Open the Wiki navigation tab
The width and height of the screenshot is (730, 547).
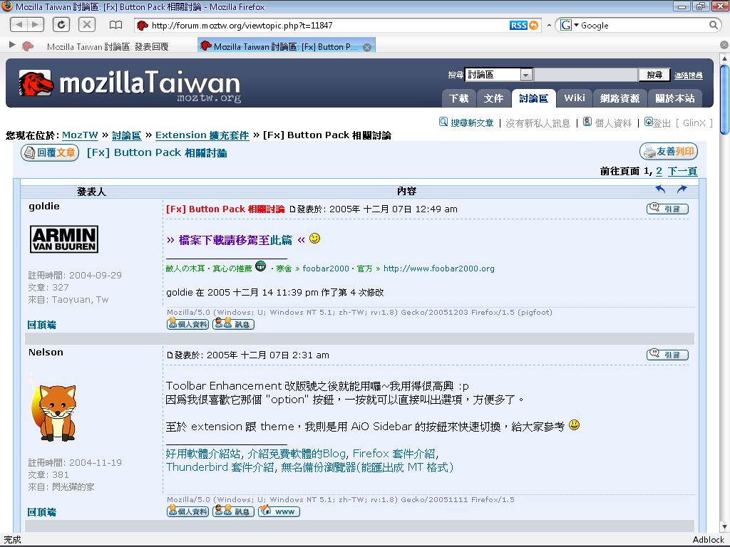(575, 98)
